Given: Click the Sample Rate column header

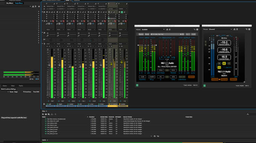Looking at the screenshot, I should point(104,117).
